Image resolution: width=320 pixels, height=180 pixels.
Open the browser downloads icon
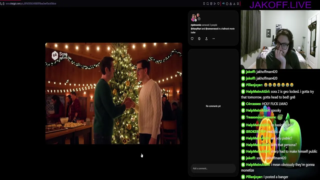[x=234, y=4]
